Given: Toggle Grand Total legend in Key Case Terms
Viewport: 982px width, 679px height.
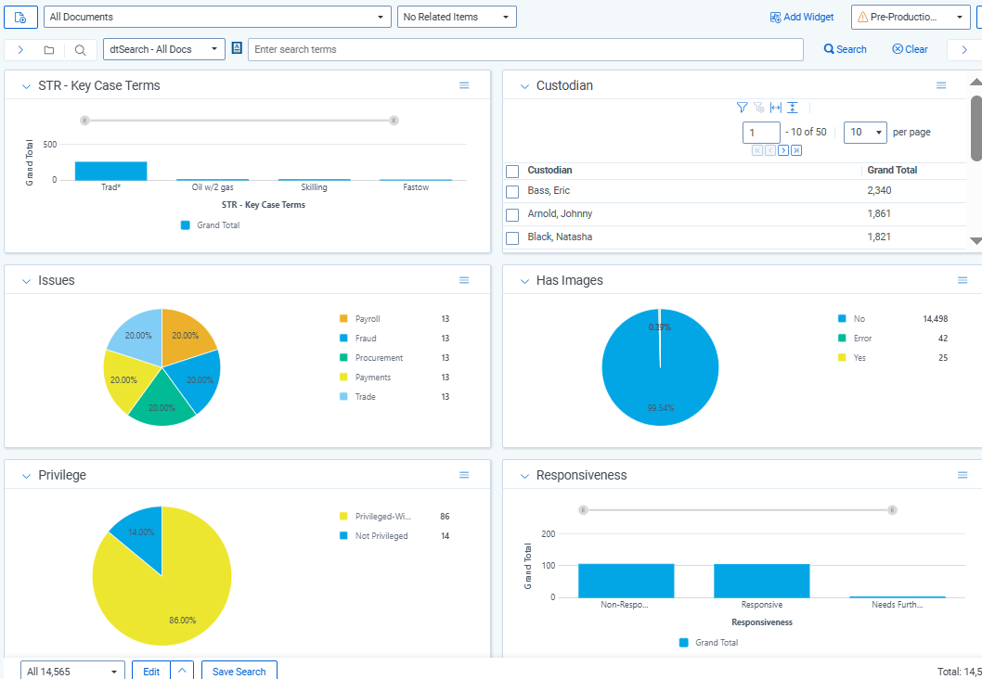Looking at the screenshot, I should point(211,225).
